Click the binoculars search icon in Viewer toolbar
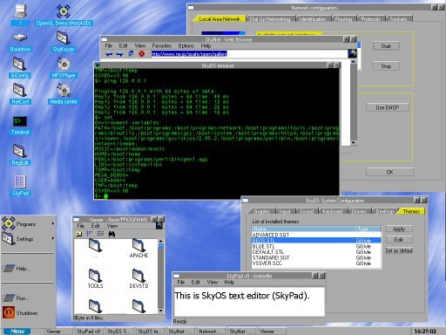Image resolution: width=446 pixels, height=335 pixels. [x=111, y=234]
